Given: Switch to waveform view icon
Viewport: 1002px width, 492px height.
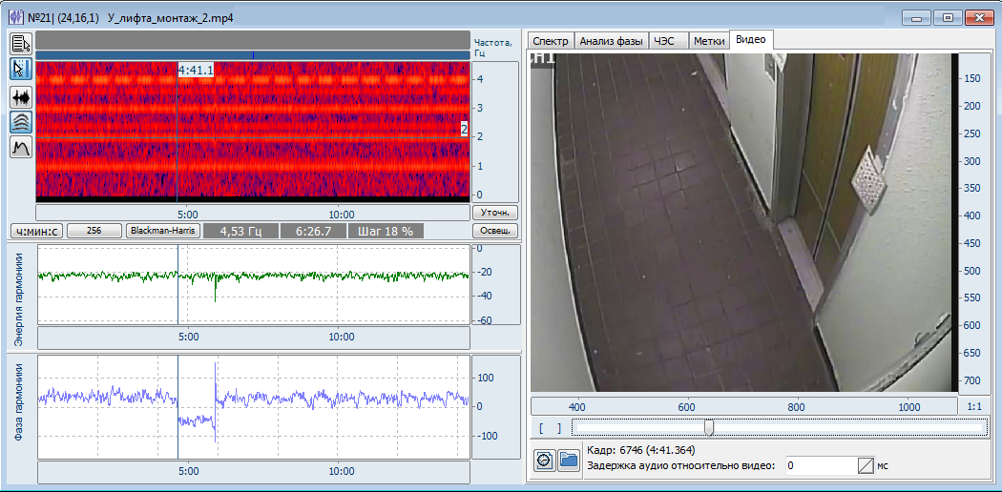Looking at the screenshot, I should tap(21, 96).
